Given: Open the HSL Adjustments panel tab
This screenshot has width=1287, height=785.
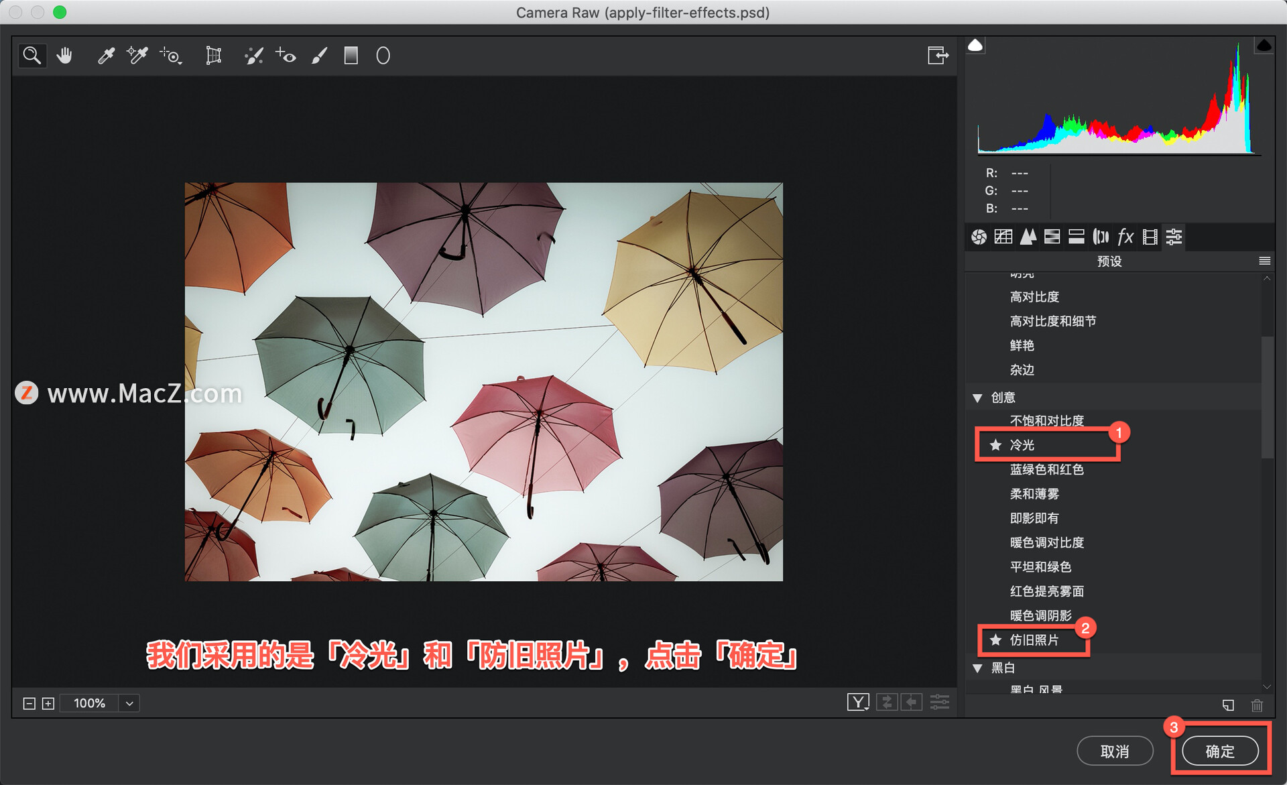Looking at the screenshot, I should (1052, 237).
